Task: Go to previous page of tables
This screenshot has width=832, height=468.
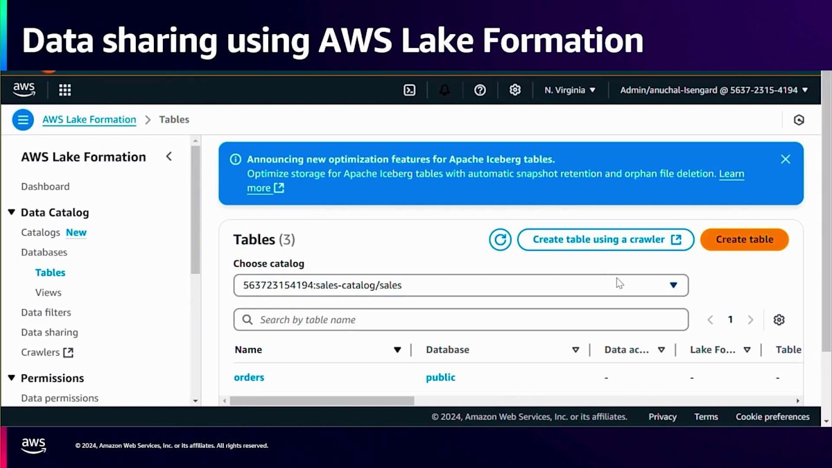Action: (710, 320)
